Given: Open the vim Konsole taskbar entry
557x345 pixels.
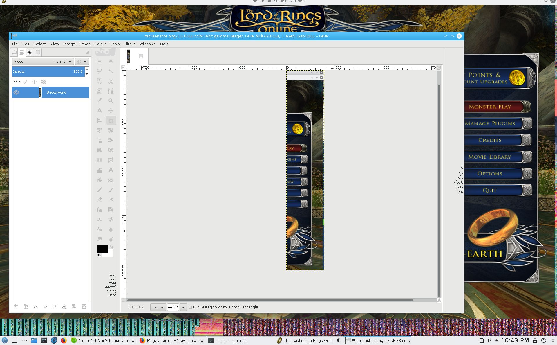Looking at the screenshot, I should point(228,340).
